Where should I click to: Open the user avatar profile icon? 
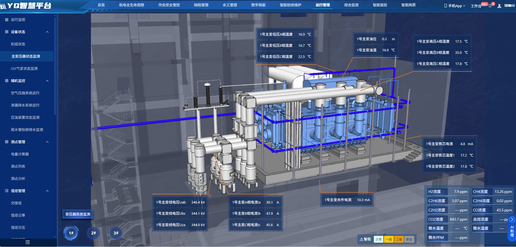(499, 6)
